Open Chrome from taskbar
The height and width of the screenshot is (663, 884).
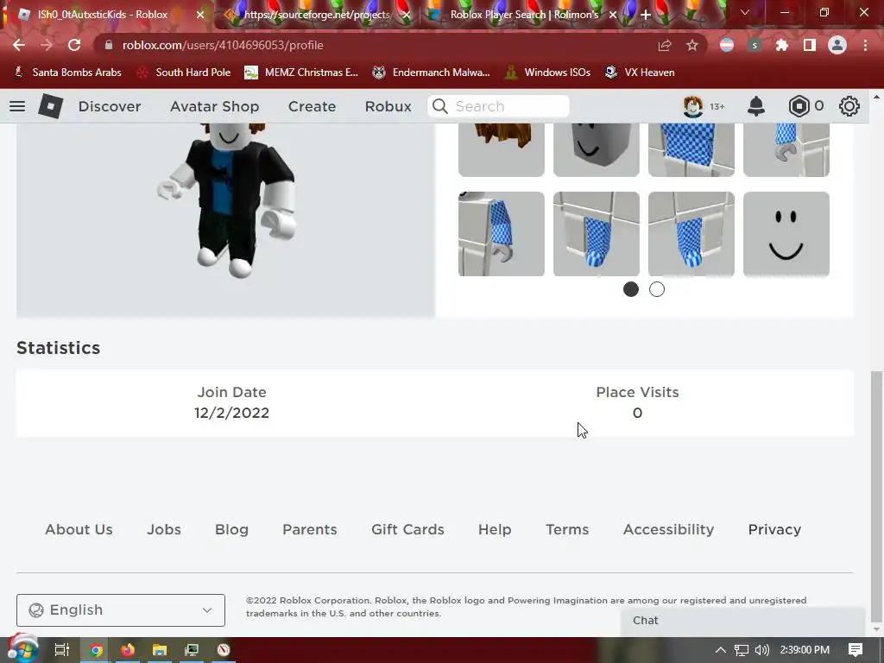tap(96, 650)
